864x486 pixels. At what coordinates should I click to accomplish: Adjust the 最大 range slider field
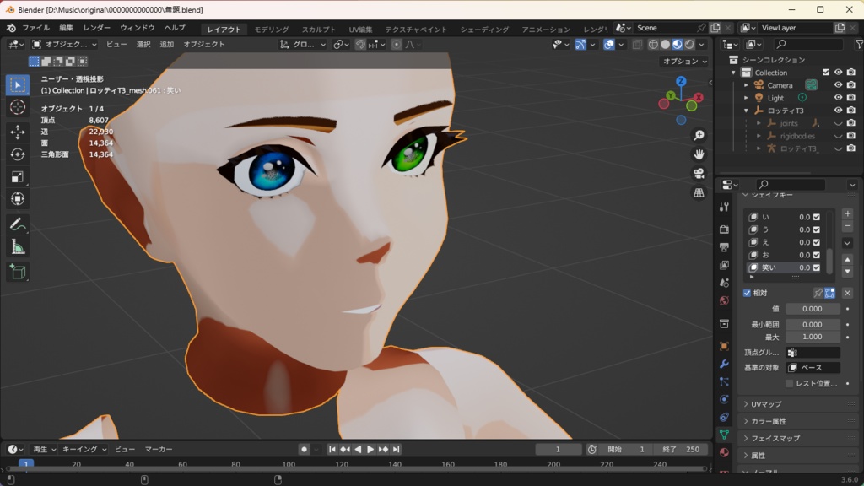813,337
